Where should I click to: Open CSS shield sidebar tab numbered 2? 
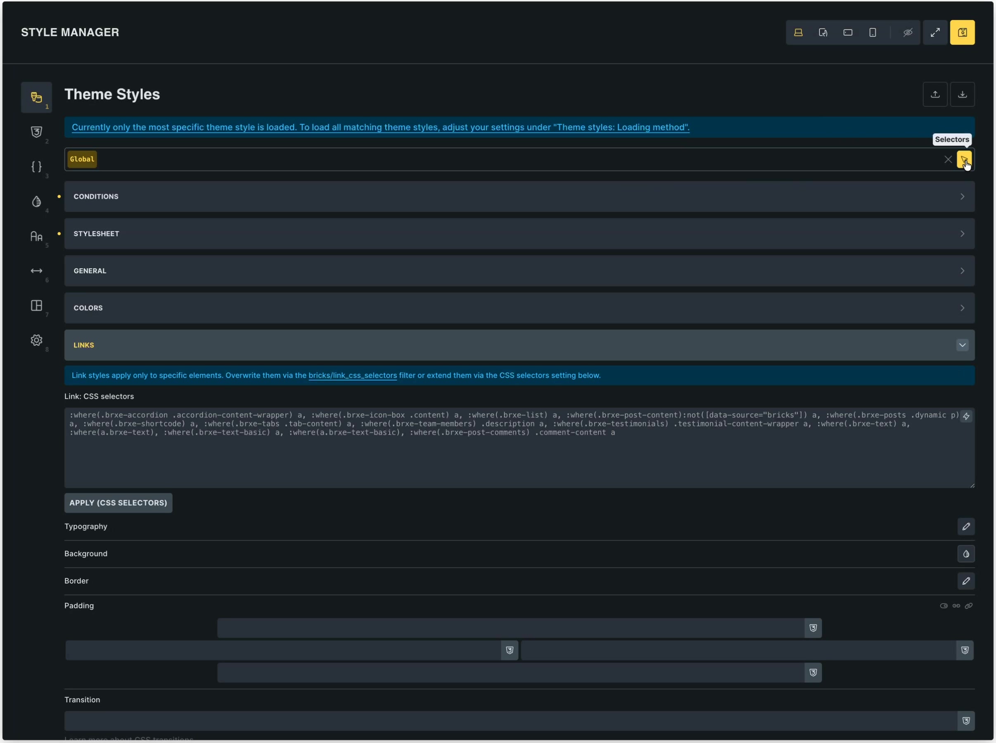(36, 132)
